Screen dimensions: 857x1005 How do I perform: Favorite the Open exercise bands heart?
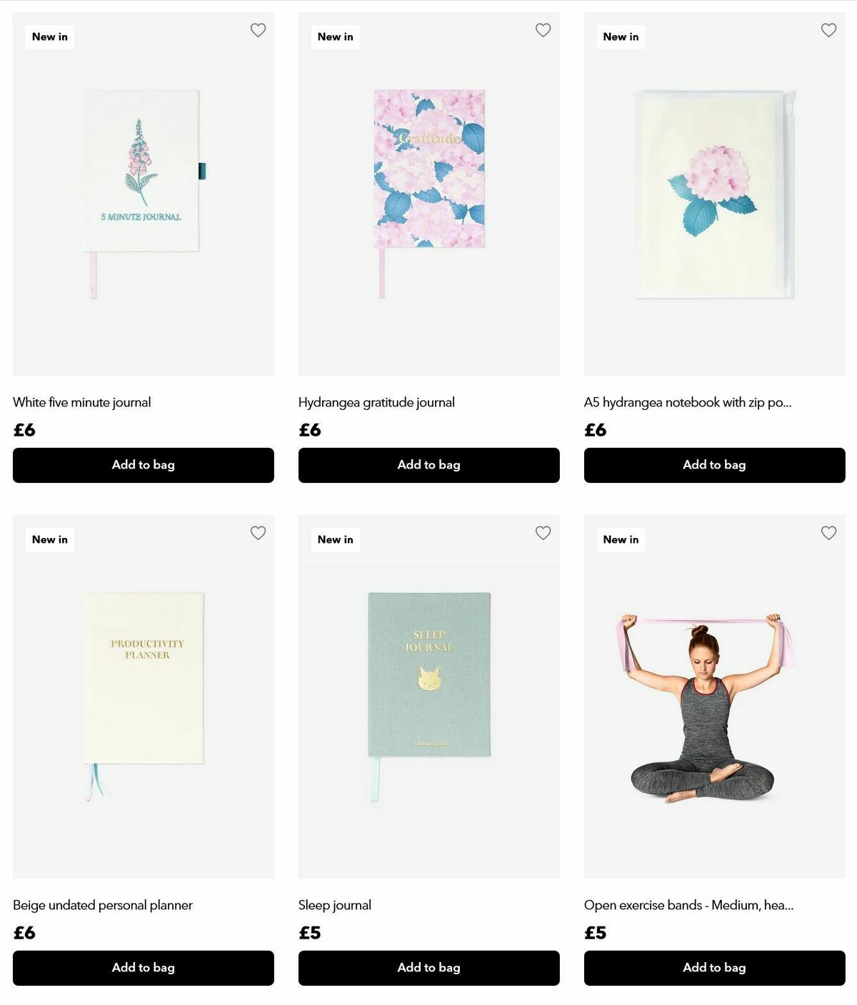[x=828, y=533]
